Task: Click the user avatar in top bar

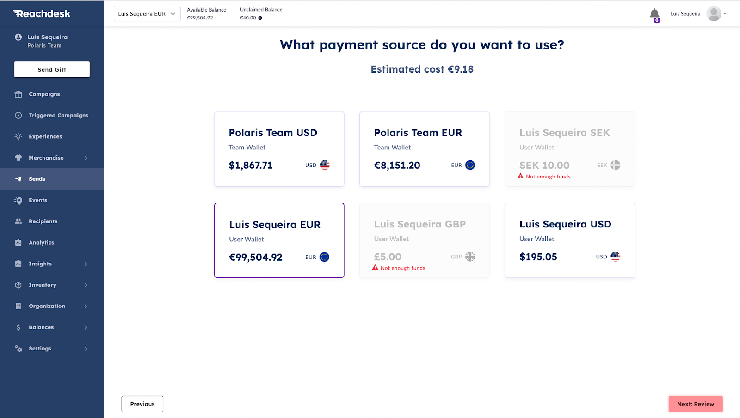Action: tap(714, 14)
